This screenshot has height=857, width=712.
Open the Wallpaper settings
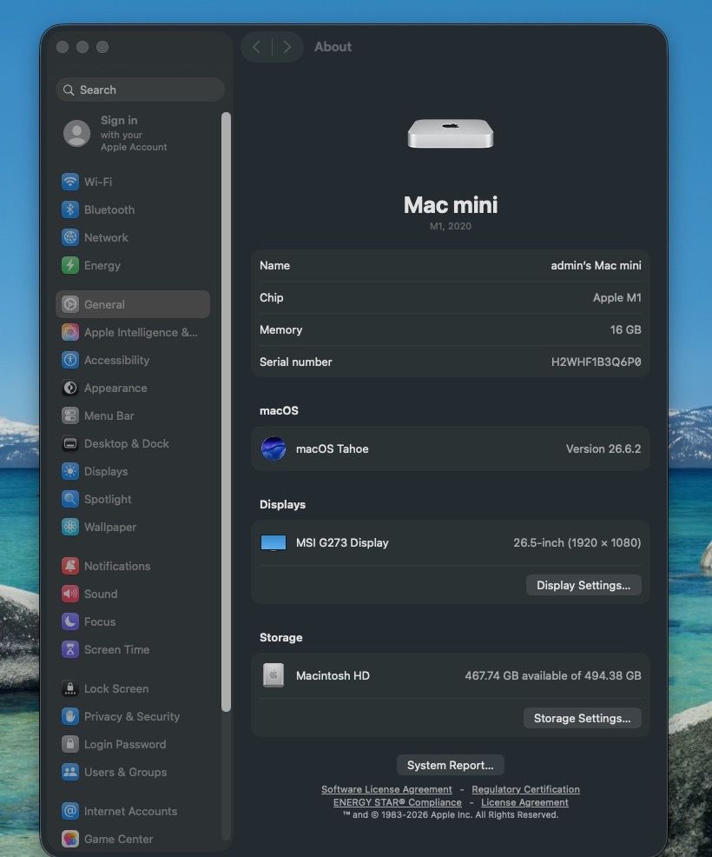[133, 527]
